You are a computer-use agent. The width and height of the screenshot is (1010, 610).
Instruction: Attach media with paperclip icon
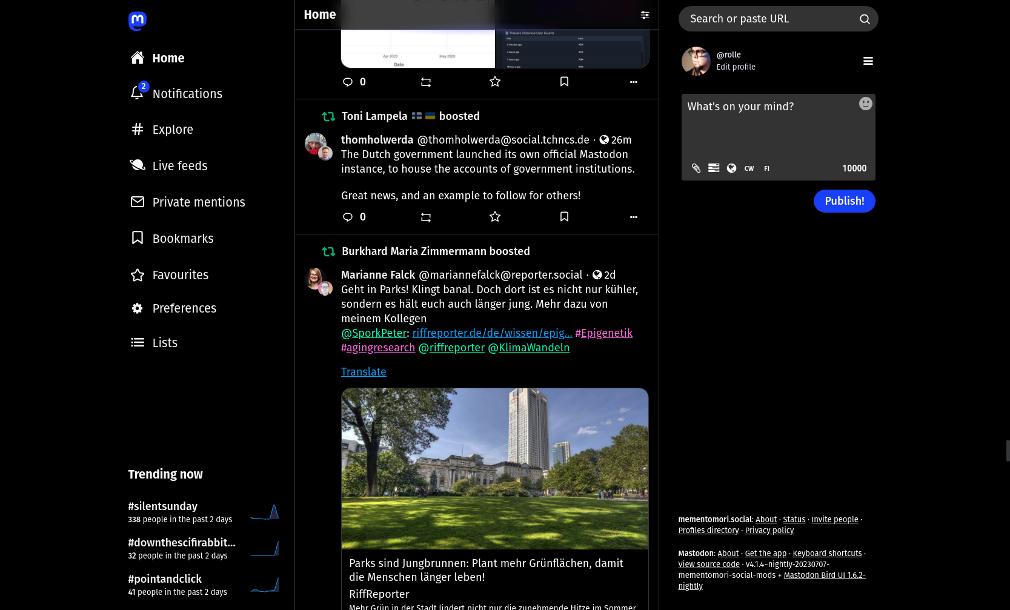pyautogui.click(x=696, y=168)
